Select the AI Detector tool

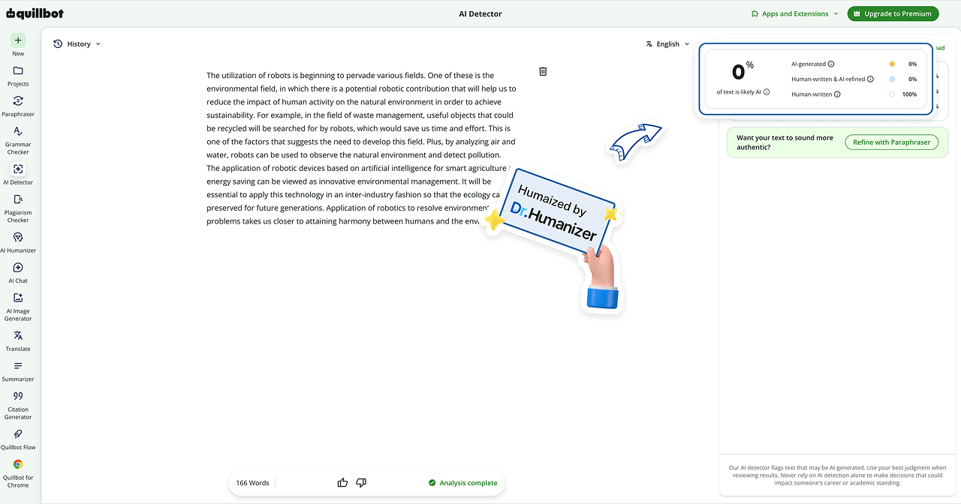coord(18,174)
